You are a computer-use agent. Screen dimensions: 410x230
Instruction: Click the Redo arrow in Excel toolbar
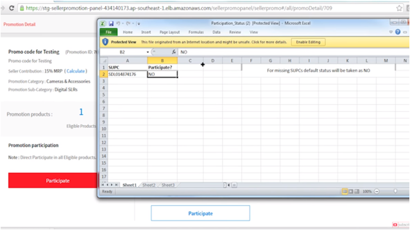(128, 24)
